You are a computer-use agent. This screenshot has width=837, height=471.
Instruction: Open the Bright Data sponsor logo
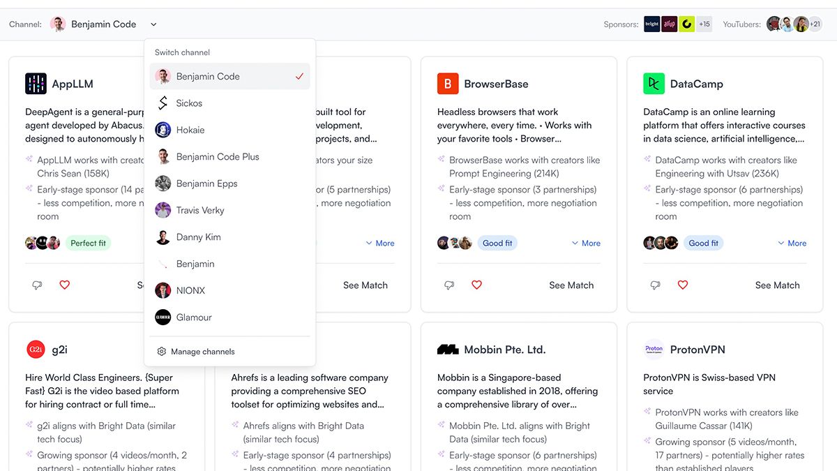pos(651,24)
